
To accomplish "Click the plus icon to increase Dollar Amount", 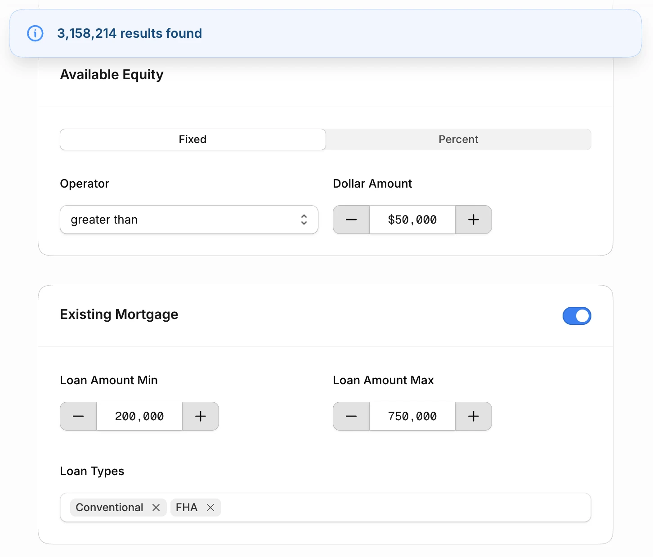I will [473, 220].
